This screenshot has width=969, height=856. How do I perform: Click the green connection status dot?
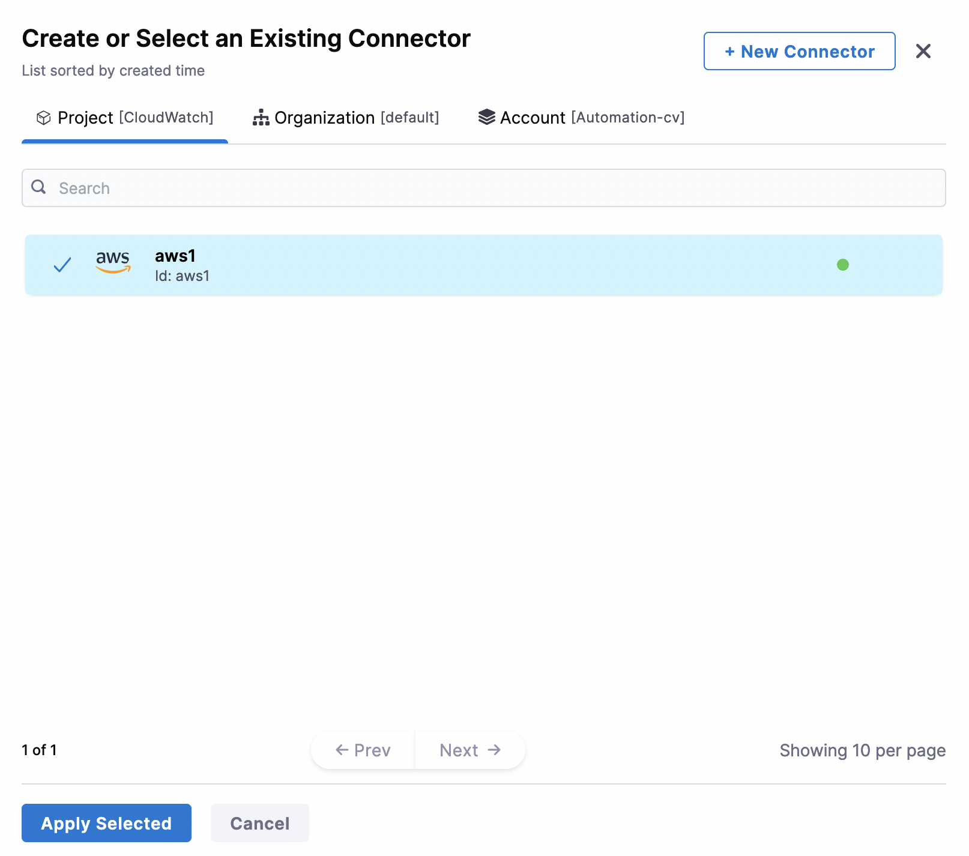[x=842, y=265]
